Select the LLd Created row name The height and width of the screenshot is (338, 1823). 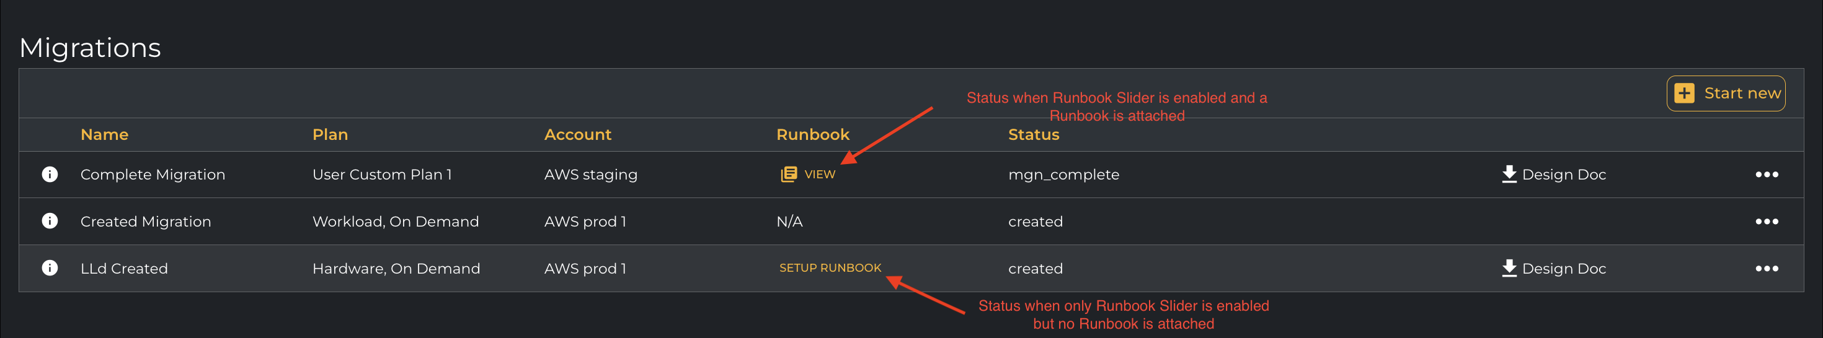tap(124, 269)
